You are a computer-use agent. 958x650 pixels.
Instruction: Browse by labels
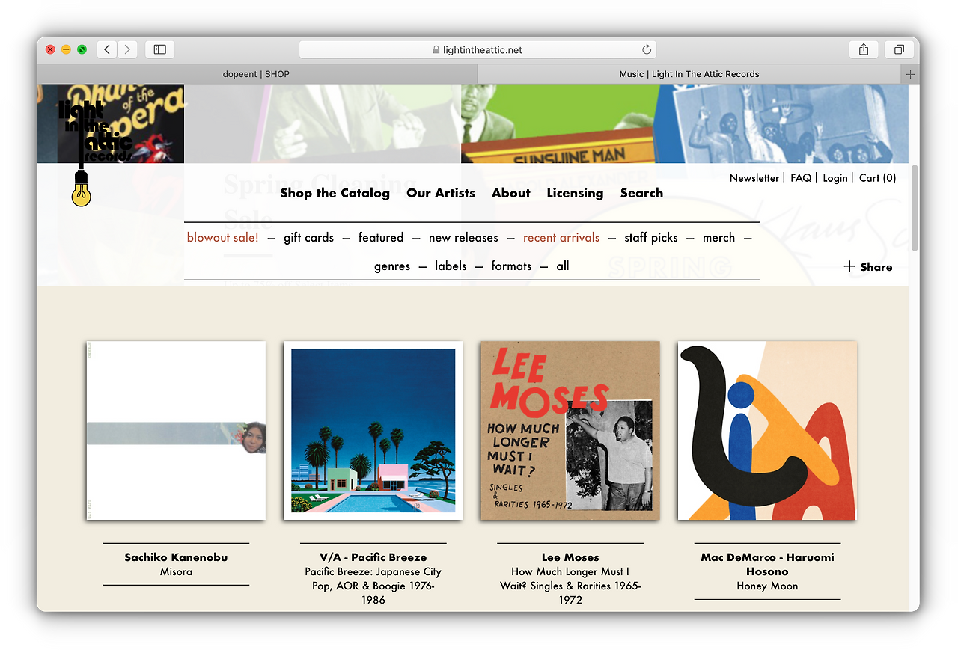coord(451,266)
